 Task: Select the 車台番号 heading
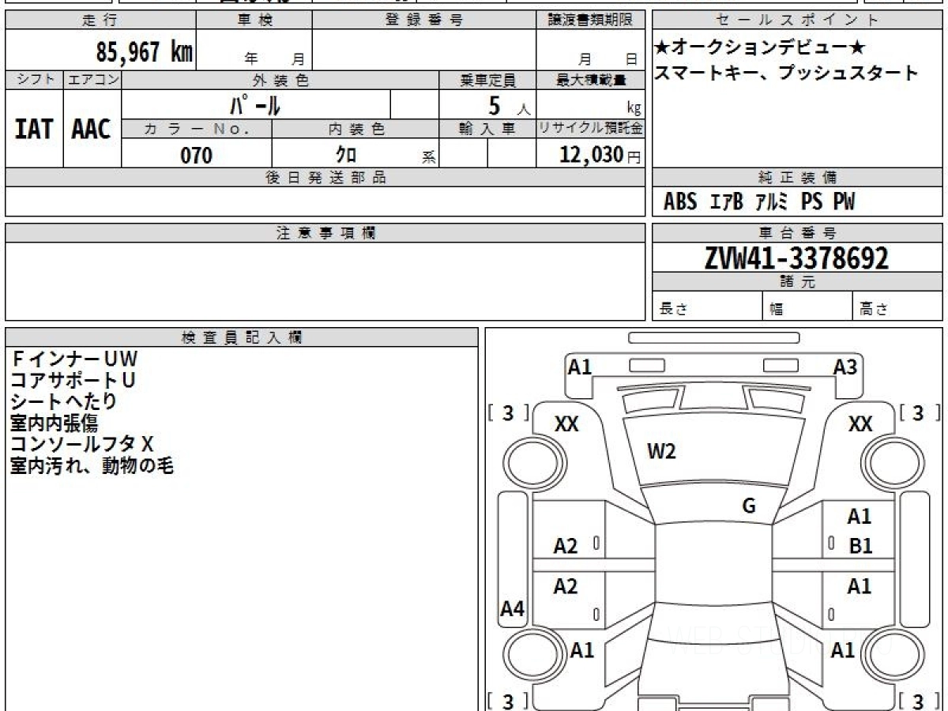click(x=798, y=233)
